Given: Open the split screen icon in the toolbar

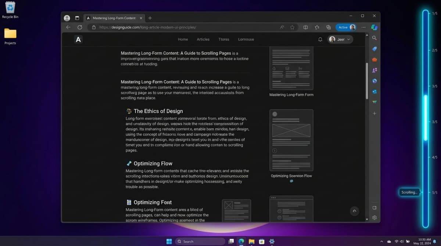Looking at the screenshot, I should (305, 27).
